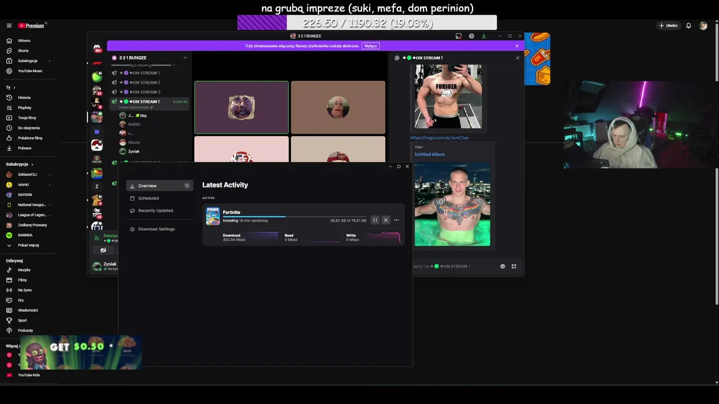Screen dimensions: 719x404
Task: Open the YouTube hamburger menu
Action: (x=9, y=26)
